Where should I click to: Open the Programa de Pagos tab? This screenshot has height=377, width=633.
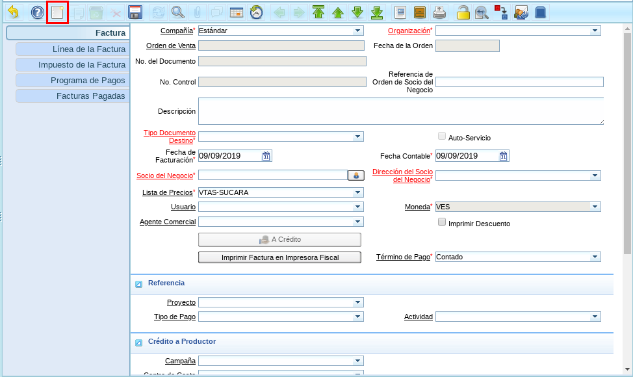point(72,81)
